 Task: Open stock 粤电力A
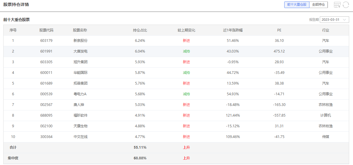coord(80,94)
